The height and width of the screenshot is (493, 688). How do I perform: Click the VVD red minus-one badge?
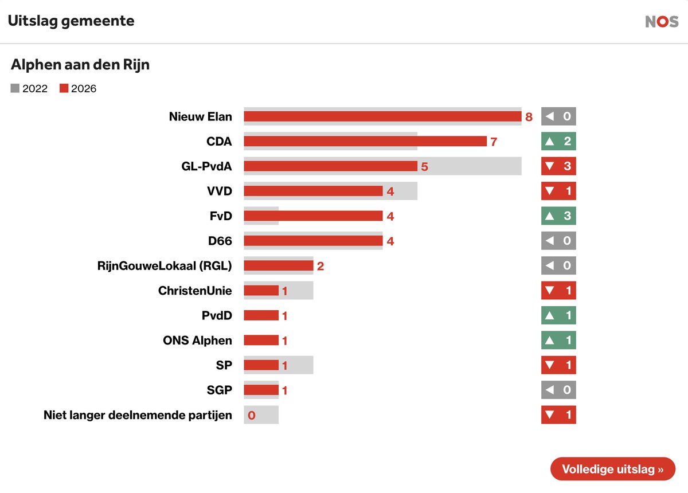coord(558,191)
